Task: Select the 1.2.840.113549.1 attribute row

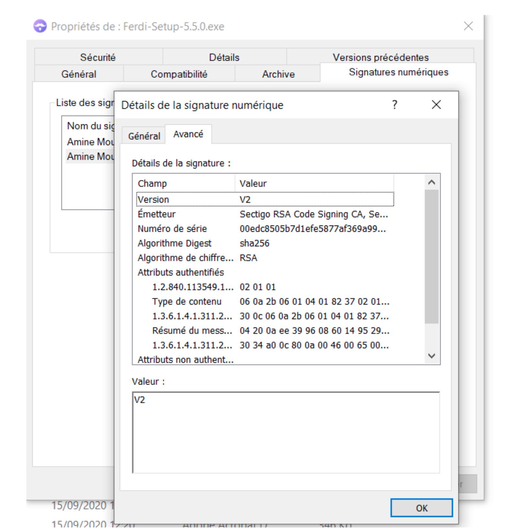Action: click(x=265, y=287)
